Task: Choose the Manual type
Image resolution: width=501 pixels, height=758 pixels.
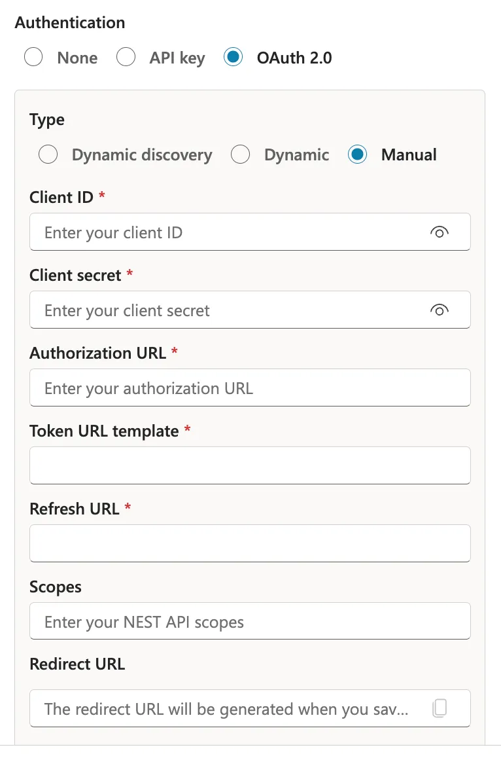Action: 357,154
